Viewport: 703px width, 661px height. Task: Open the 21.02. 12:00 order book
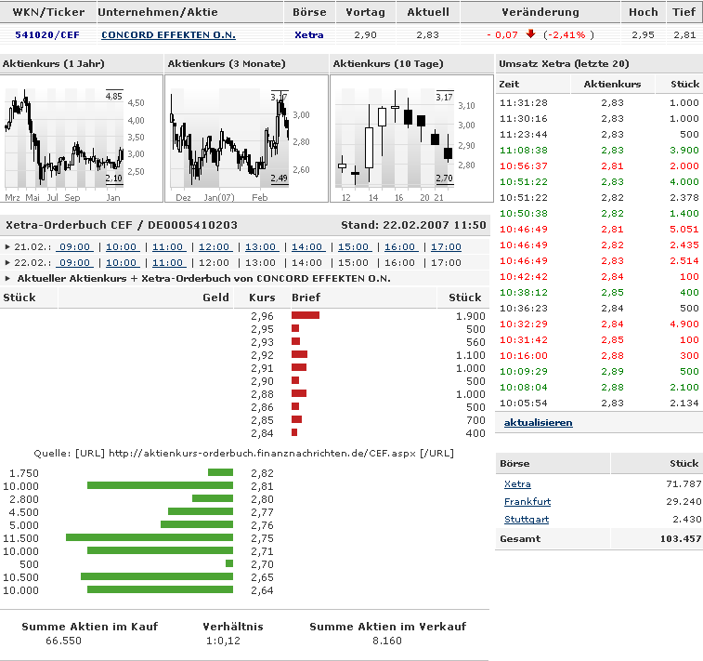pos(214,246)
